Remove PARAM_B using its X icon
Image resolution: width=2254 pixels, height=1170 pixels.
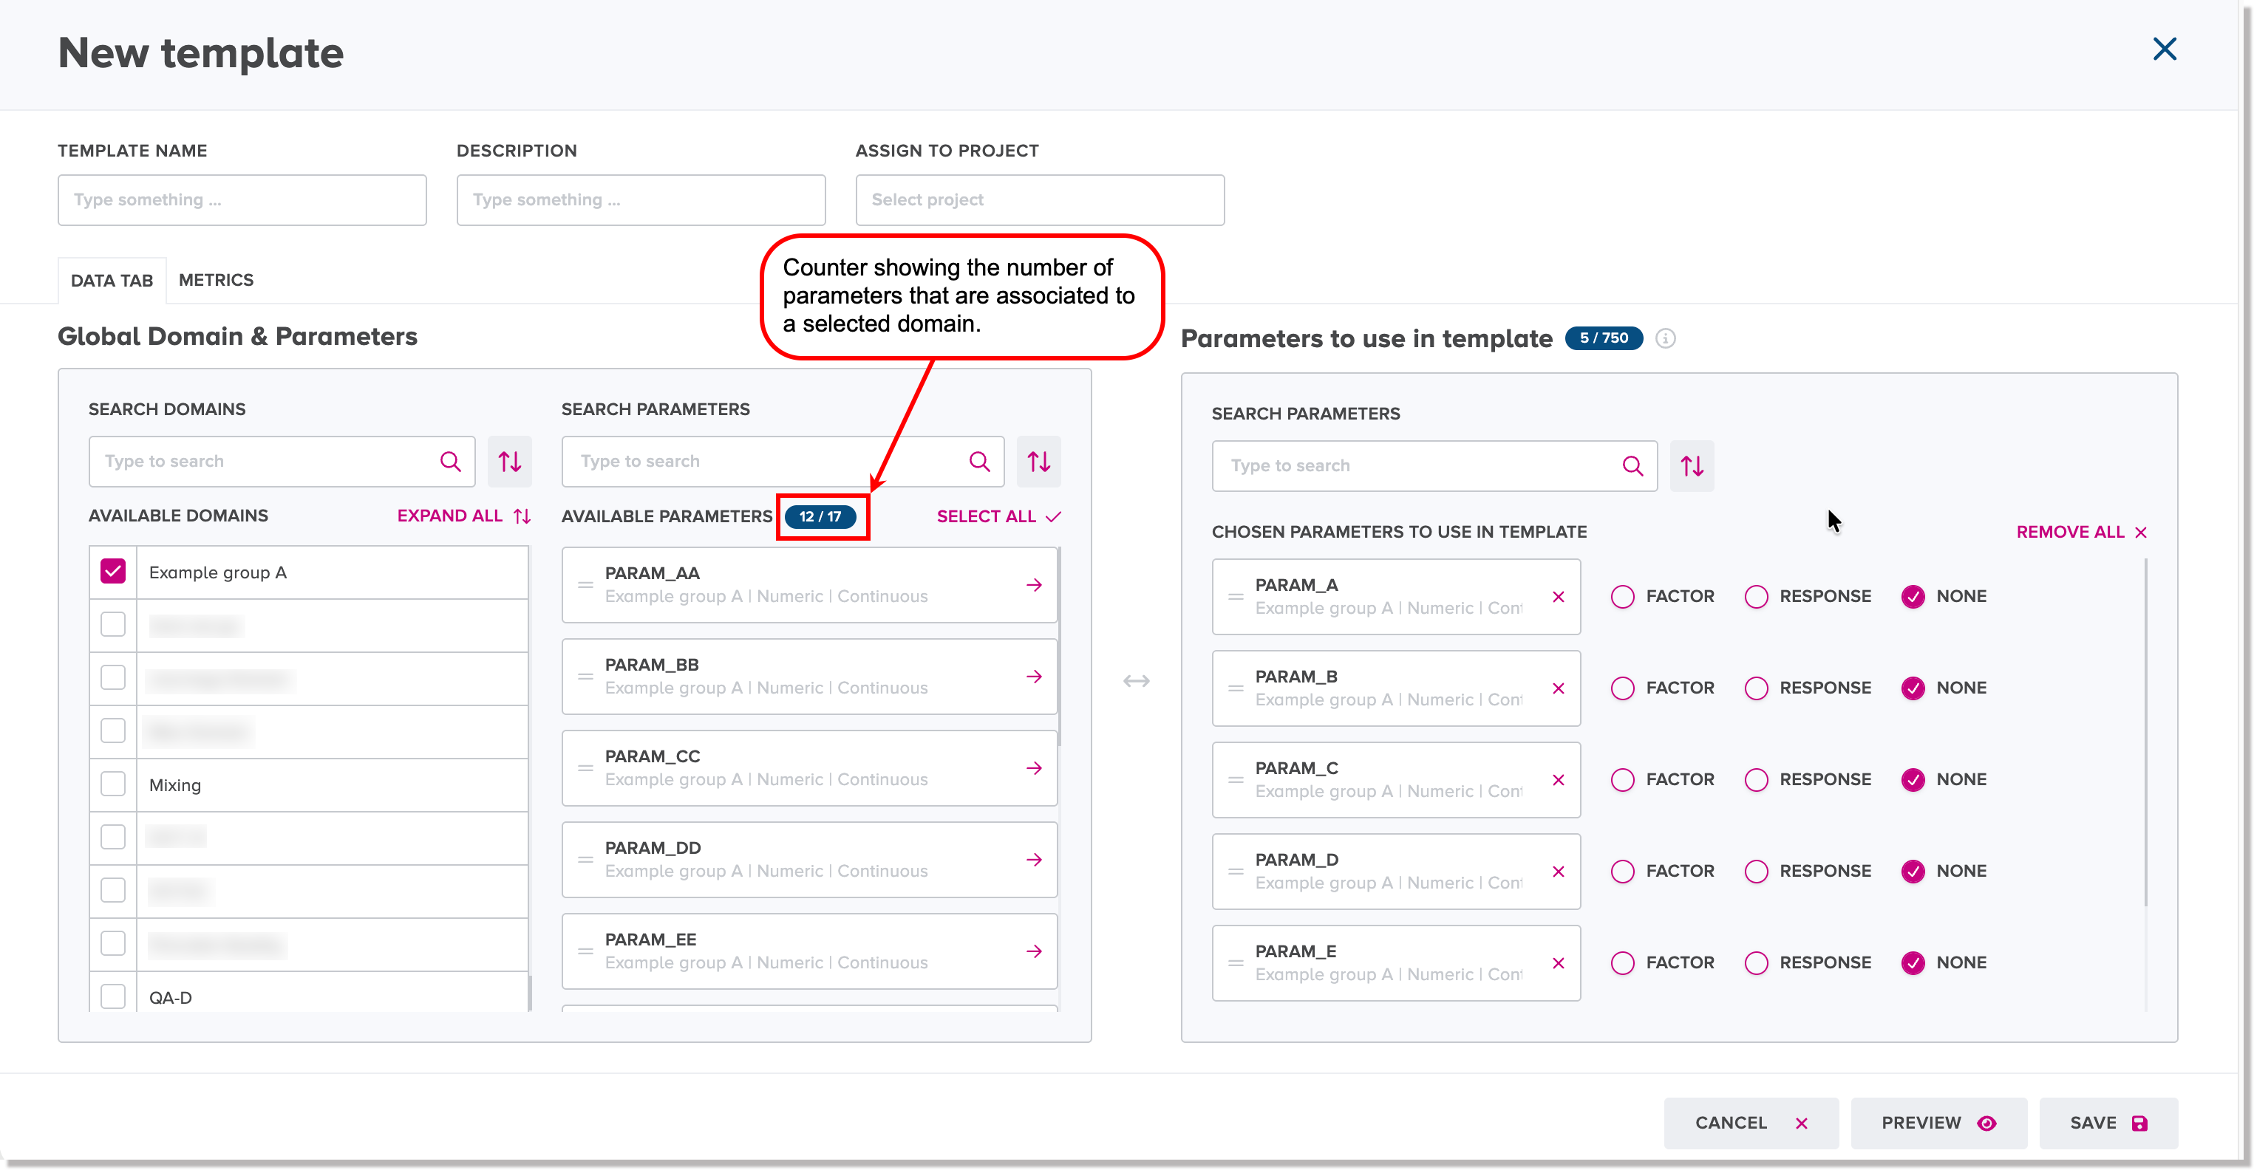pyautogui.click(x=1558, y=688)
